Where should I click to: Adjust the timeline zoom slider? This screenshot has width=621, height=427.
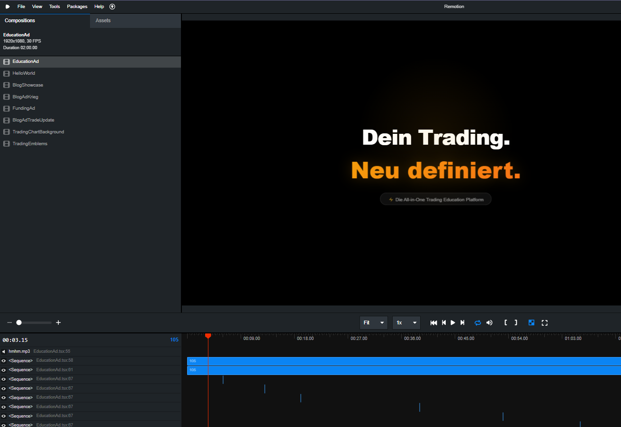tap(19, 322)
